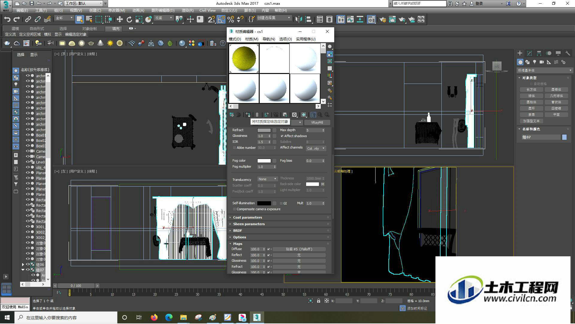Click 球体 create button
Viewport: 575px width, 324px height.
(x=531, y=96)
